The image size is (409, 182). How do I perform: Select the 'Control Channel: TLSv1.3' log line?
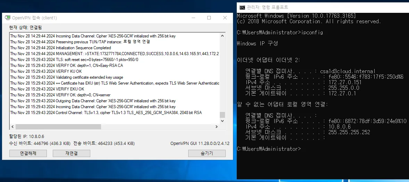click(x=106, y=113)
